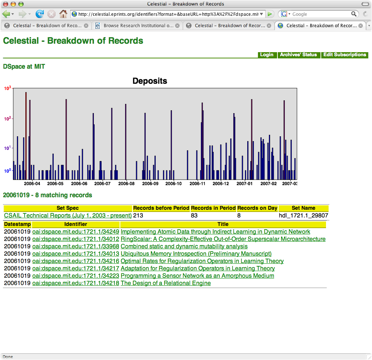
Task: Click the window toolbar toggle pill button
Action: click(365, 4)
